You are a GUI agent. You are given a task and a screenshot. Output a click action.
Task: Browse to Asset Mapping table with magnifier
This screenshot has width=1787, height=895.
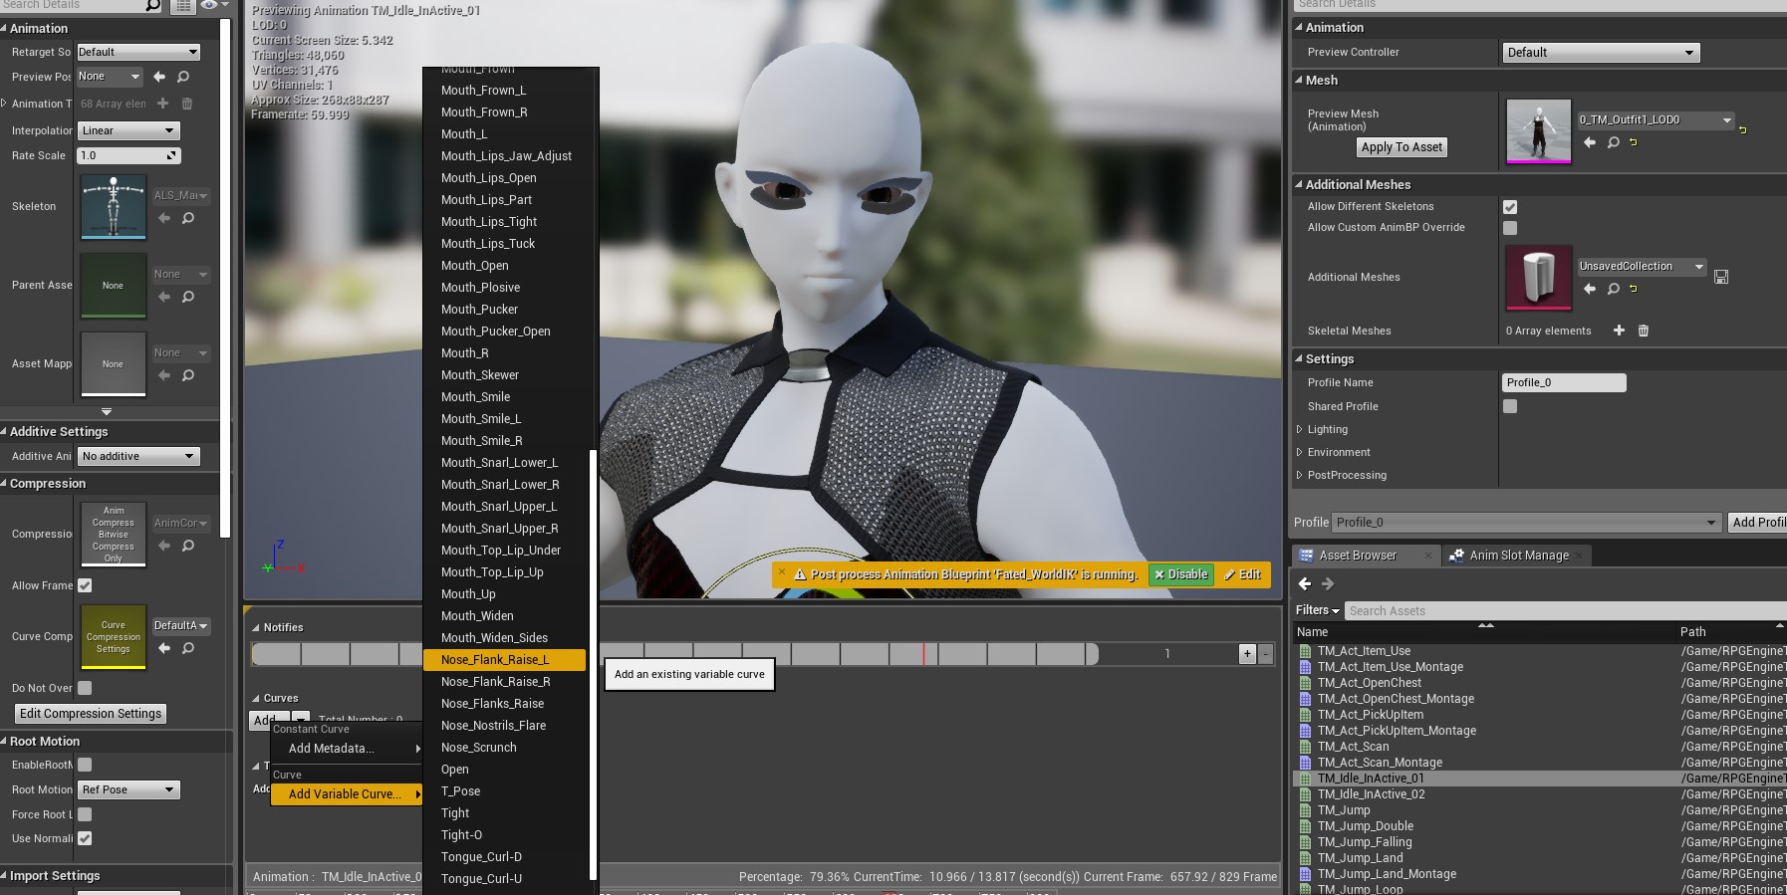188,375
